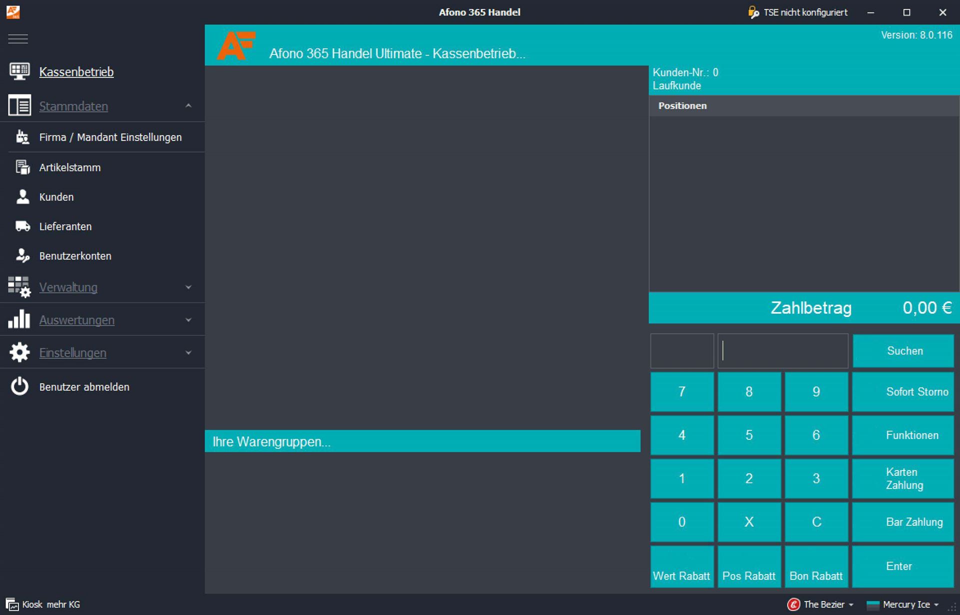The width and height of the screenshot is (960, 615).
Task: Click the Kunden person icon
Action: pyautogui.click(x=22, y=196)
